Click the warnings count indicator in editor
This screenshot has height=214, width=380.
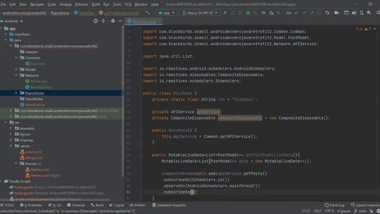pyautogui.click(x=368, y=29)
